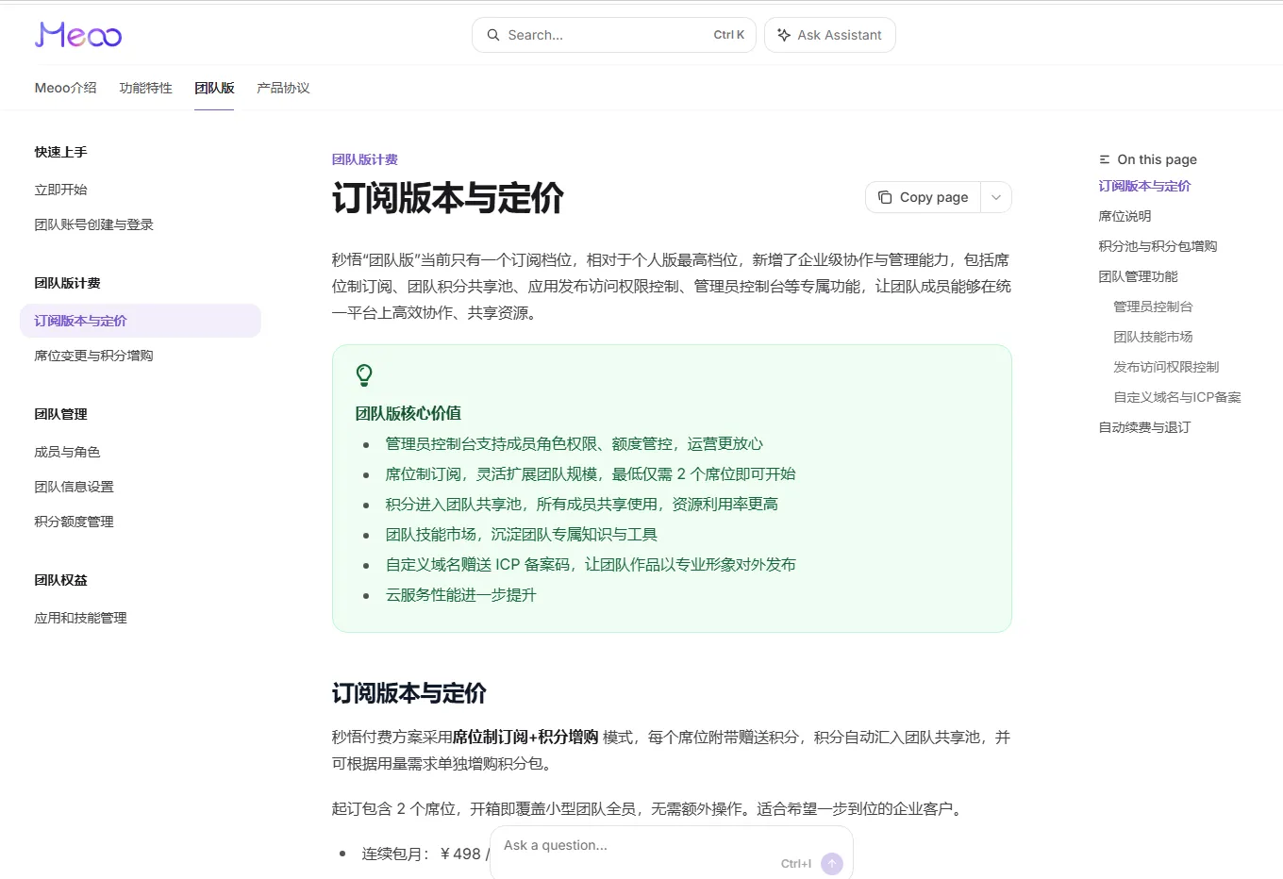The image size is (1283, 879).
Task: Open 团队账号创建与登录 in sidebar
Action: 94,224
